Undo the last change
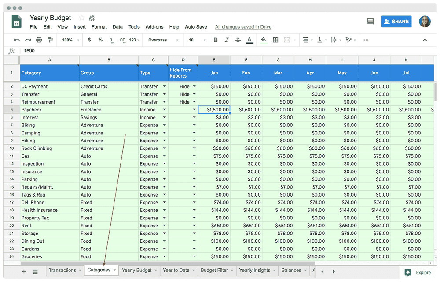Viewport: 440px width, 282px height. coord(18,40)
